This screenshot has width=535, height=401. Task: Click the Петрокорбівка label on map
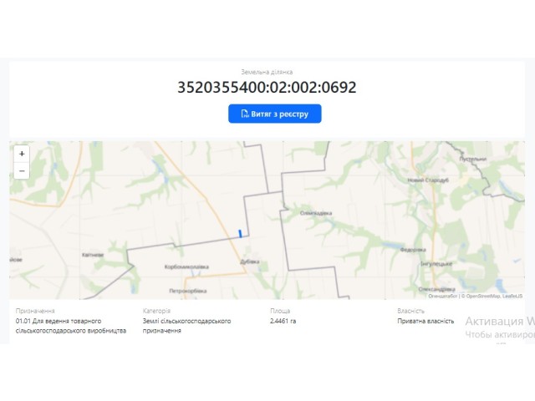[188, 291]
